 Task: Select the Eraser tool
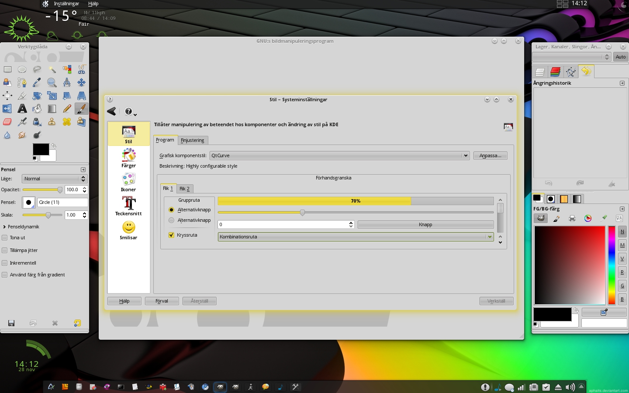[7, 121]
